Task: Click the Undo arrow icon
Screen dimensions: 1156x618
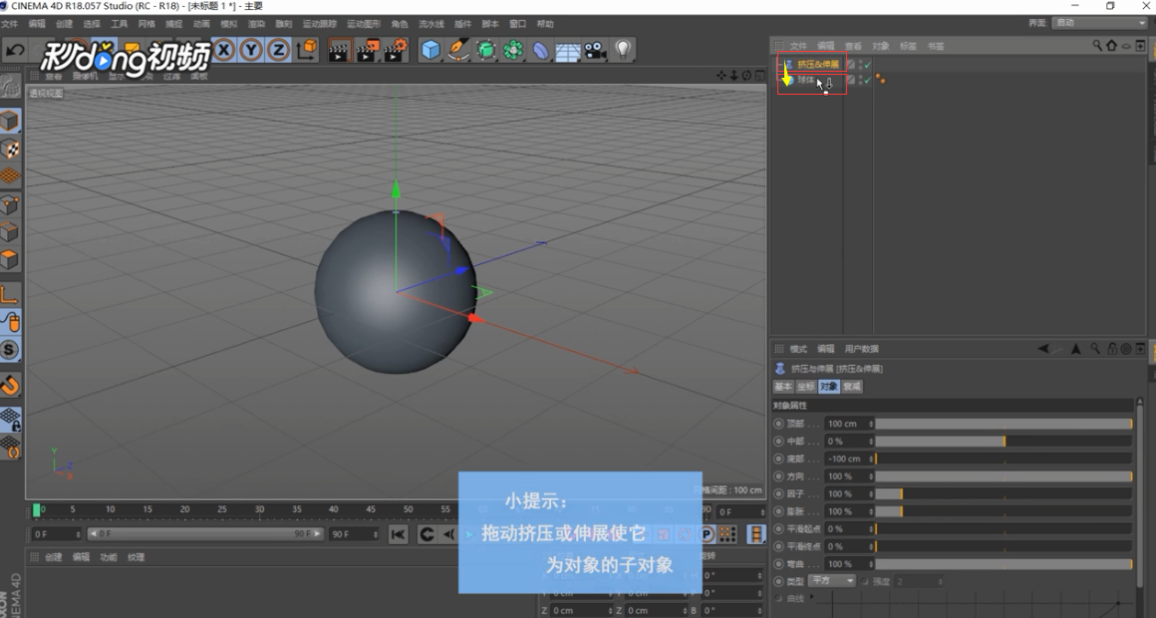Action: [x=15, y=50]
